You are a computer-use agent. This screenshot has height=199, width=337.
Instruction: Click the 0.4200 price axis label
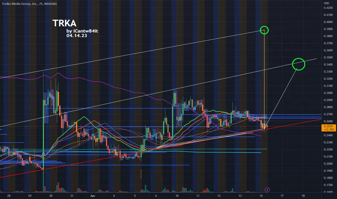(328, 8)
